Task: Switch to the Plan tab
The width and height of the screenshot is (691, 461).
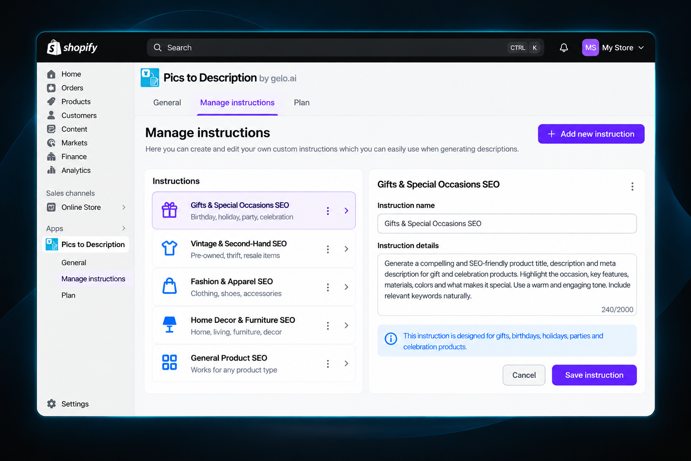Action: pyautogui.click(x=302, y=103)
